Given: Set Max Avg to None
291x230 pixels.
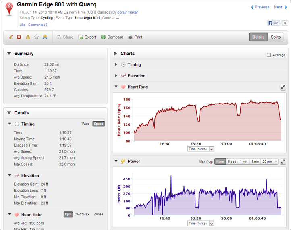Looking at the screenshot, I should [220, 162].
